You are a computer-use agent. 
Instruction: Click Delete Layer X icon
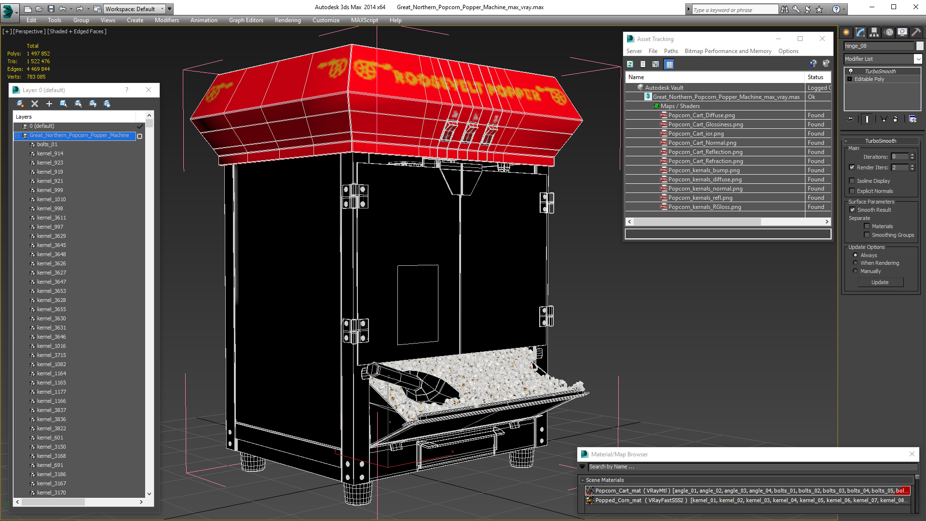[x=35, y=104]
